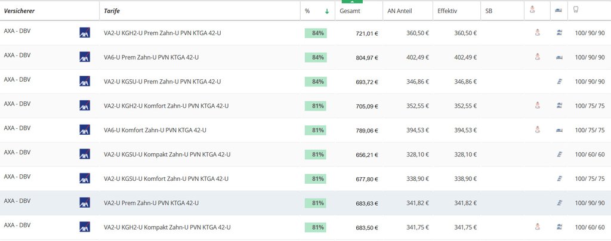Sort by the Gesamt column header

click(x=350, y=11)
